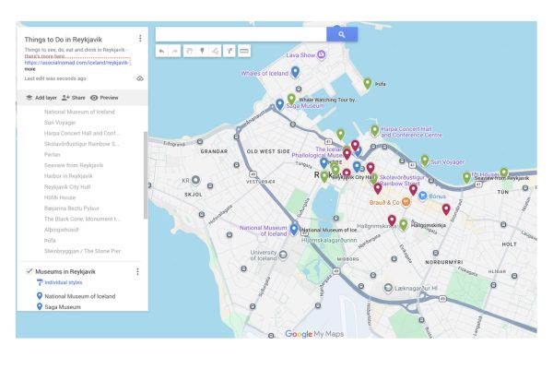This screenshot has width=553, height=369.
Task: Click the Þúfa green pin on map
Action: coord(367,83)
